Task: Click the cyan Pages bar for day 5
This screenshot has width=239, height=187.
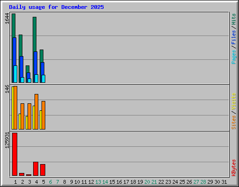Action: click(x=43, y=79)
